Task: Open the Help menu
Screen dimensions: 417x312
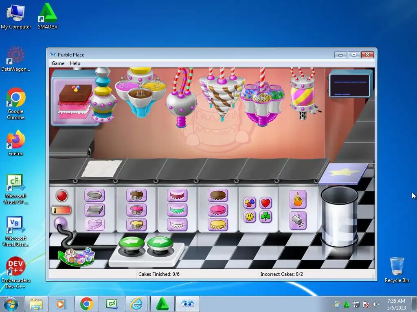Action: coord(75,63)
